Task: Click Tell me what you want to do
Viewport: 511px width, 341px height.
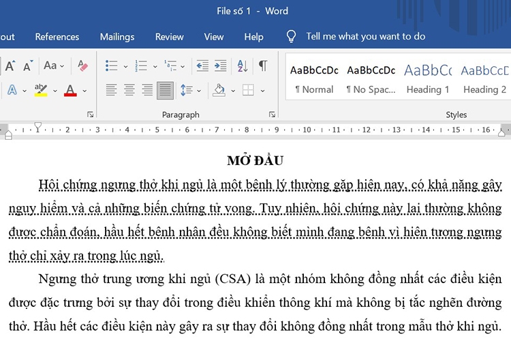Action: click(365, 36)
